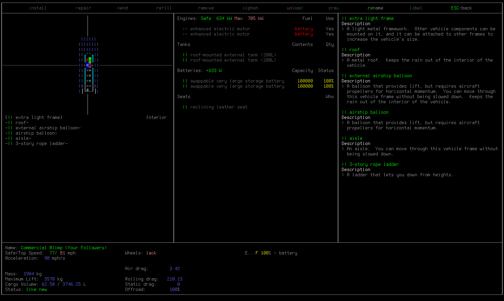
Task: Click the Seats section header
Action: click(184, 96)
